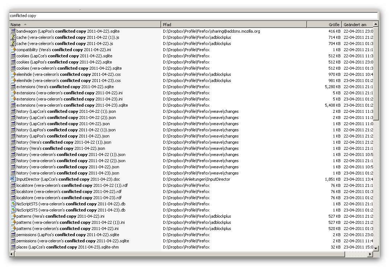Select history (vera-celeron's conflicted copy 2011-04-23).json
Image resolution: width=389 pixels, height=267 pixels.
pos(68,173)
